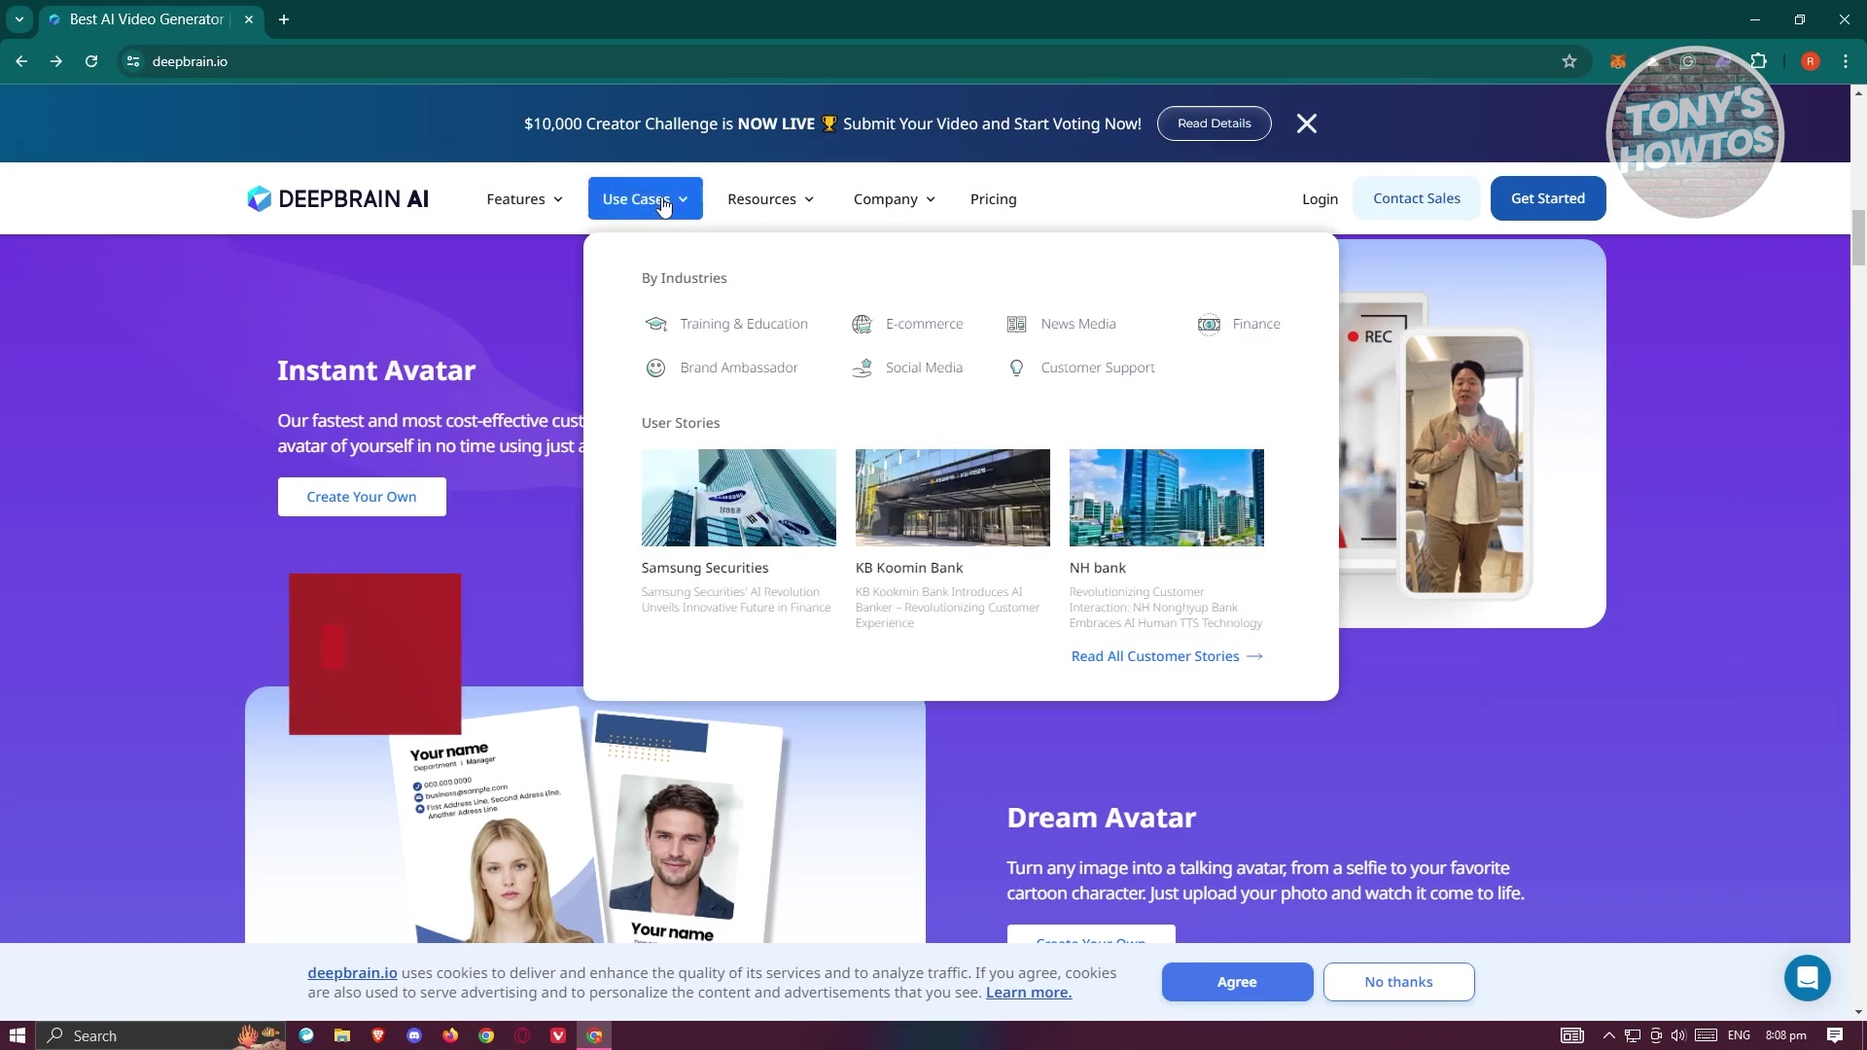Open the Social Media icon
The image size is (1867, 1050).
click(x=862, y=367)
